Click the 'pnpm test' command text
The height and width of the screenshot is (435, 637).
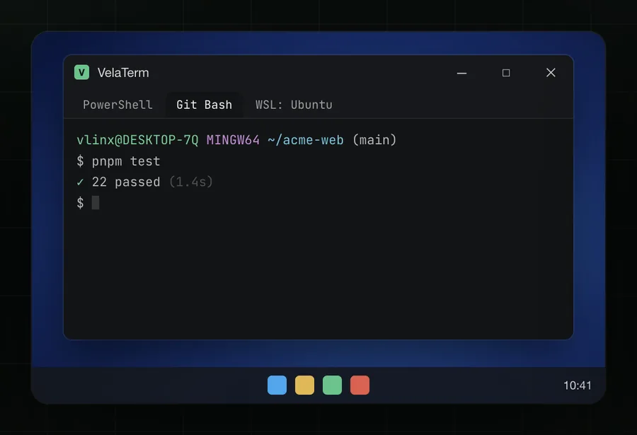pos(126,162)
